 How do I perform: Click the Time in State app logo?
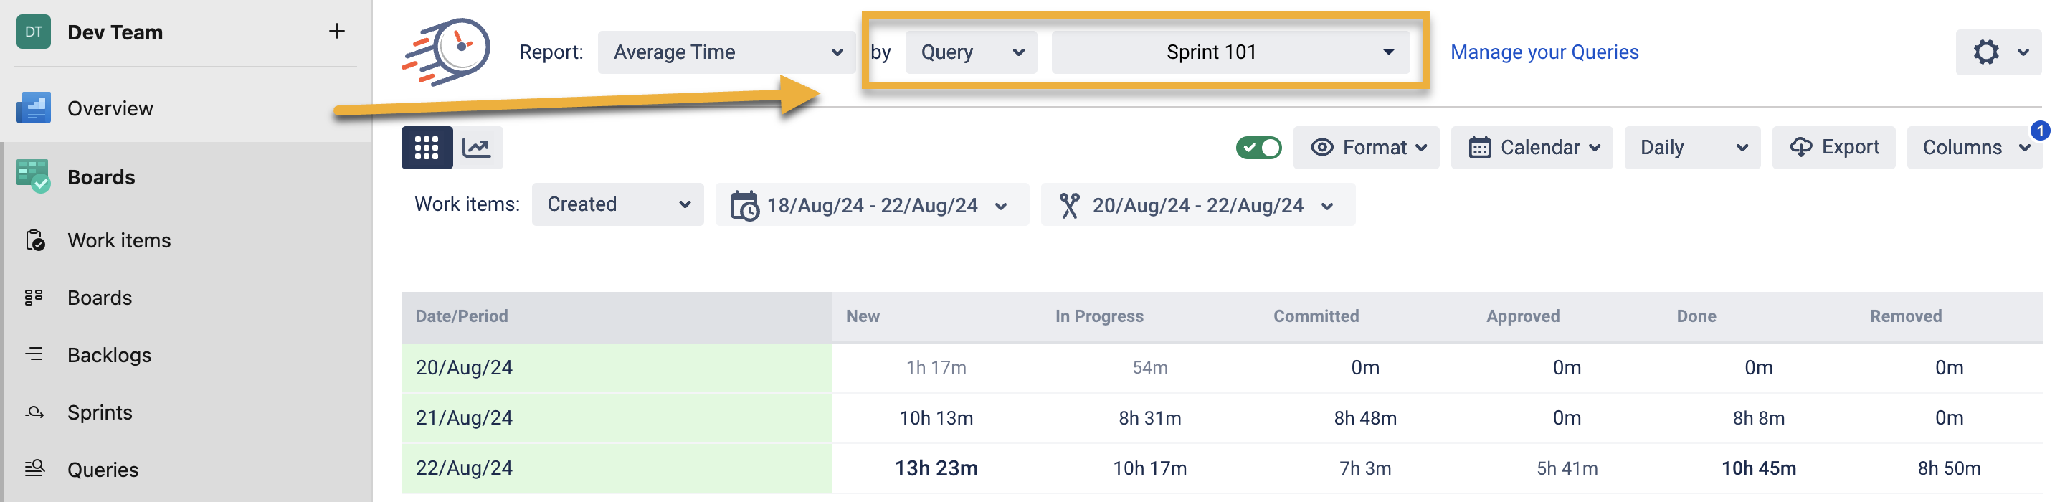coord(447,52)
